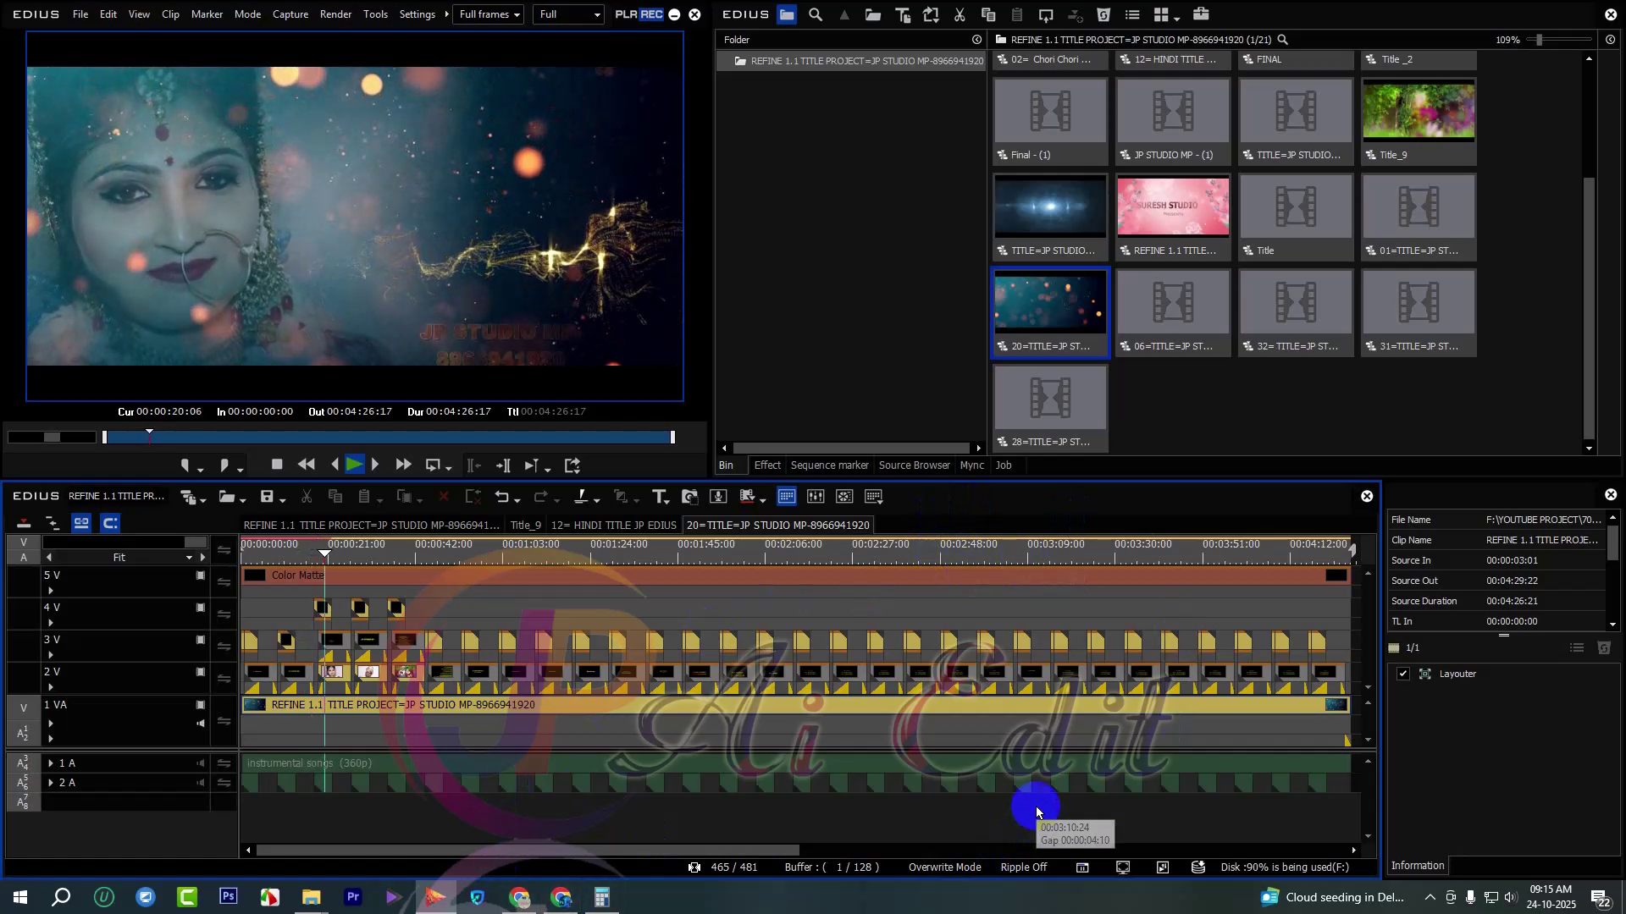Open the audio mixer toggle icon

click(x=816, y=498)
